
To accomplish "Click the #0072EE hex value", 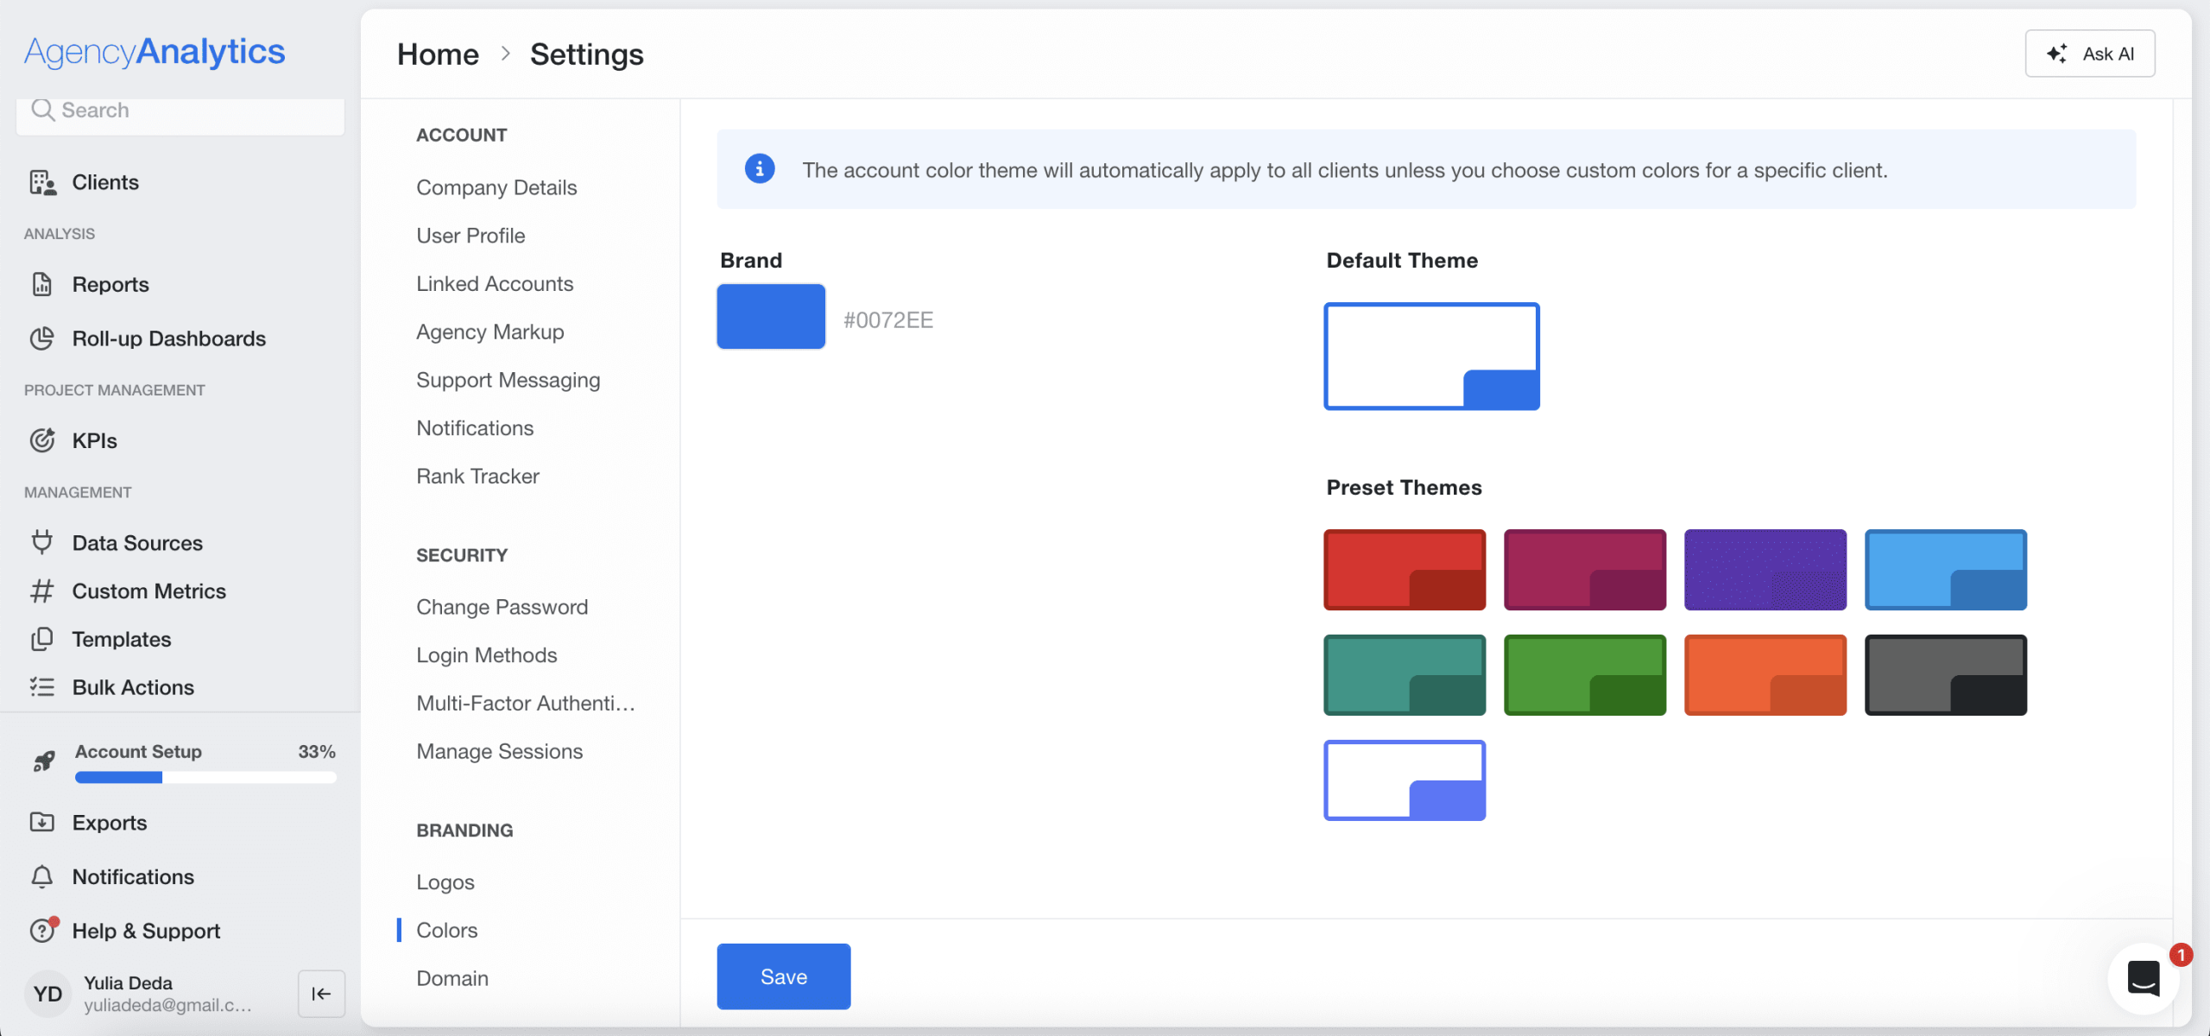I will [888, 320].
